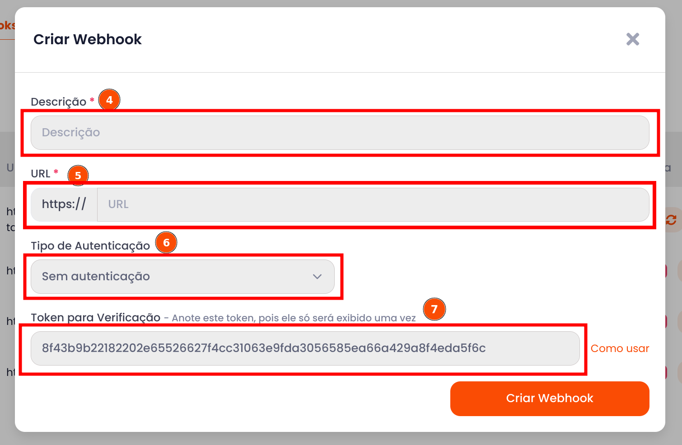Click the URL field label
Viewport: 682px width, 445px height.
[40, 174]
